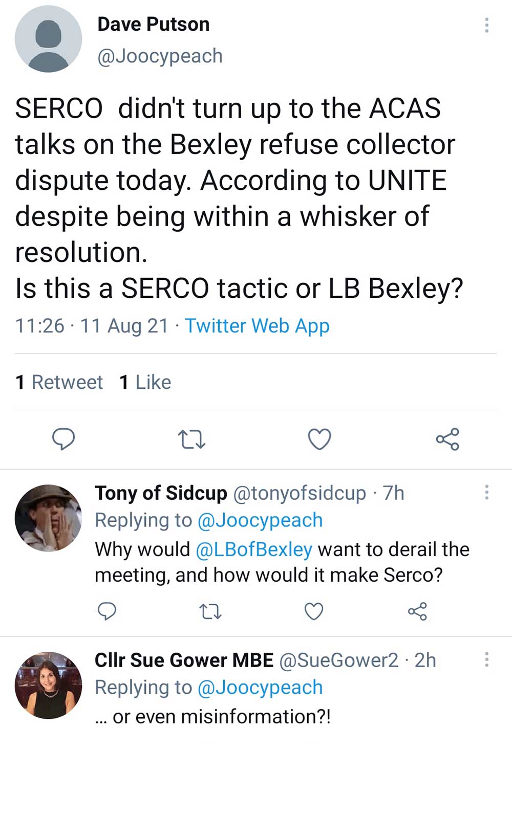Reply to Tony of Sidcup's tweet

[107, 611]
